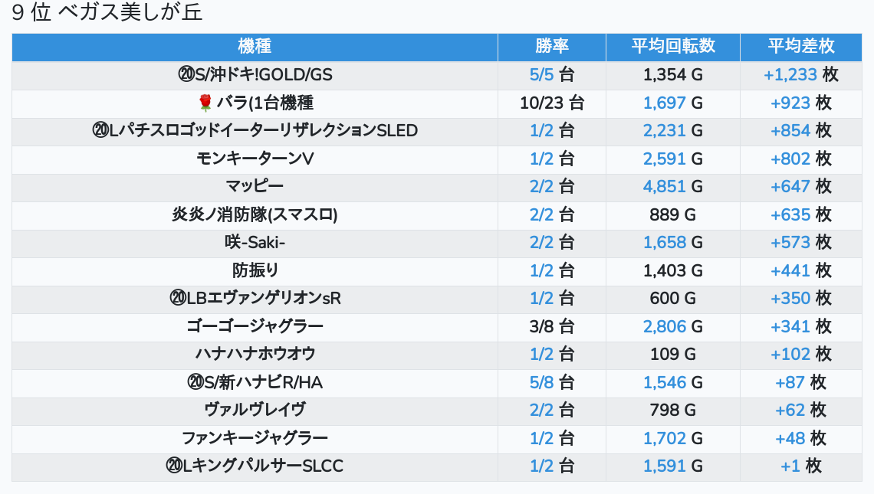Select the ヴァルヴレイヴ row name

(255, 410)
